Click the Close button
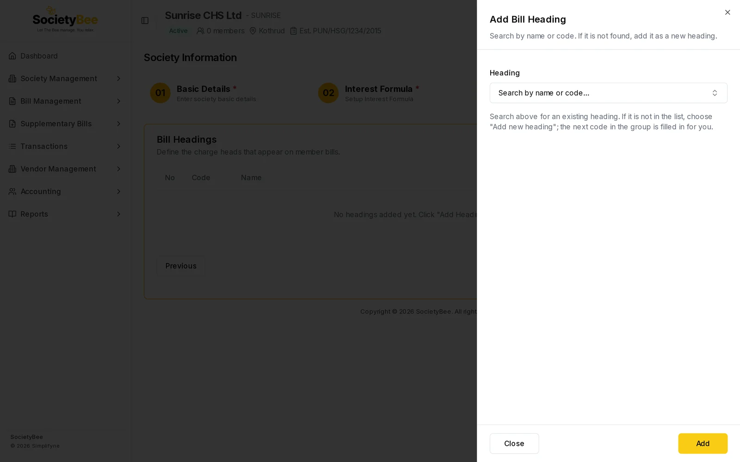The height and width of the screenshot is (462, 740). click(514, 444)
